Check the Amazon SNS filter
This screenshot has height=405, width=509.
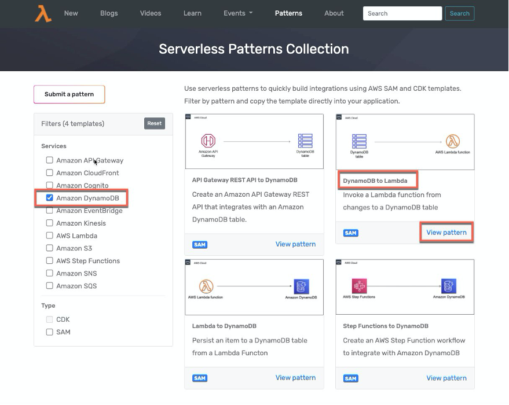pyautogui.click(x=49, y=273)
